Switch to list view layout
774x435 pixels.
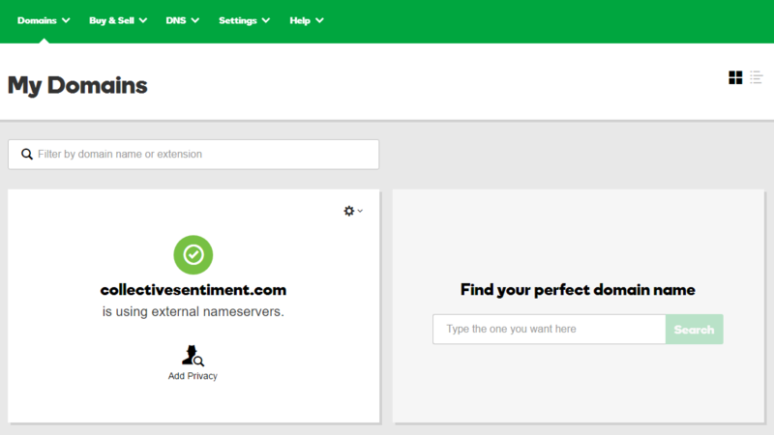(x=757, y=77)
